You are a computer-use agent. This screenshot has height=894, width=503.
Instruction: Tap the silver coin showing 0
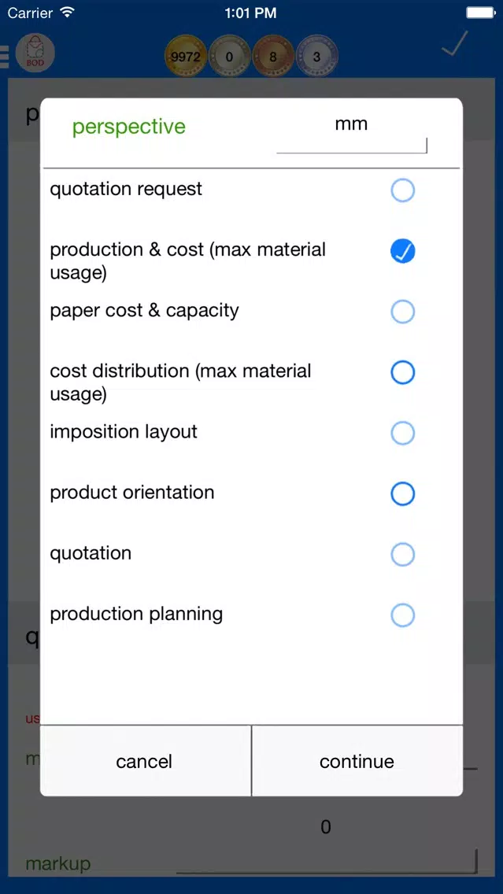point(229,57)
